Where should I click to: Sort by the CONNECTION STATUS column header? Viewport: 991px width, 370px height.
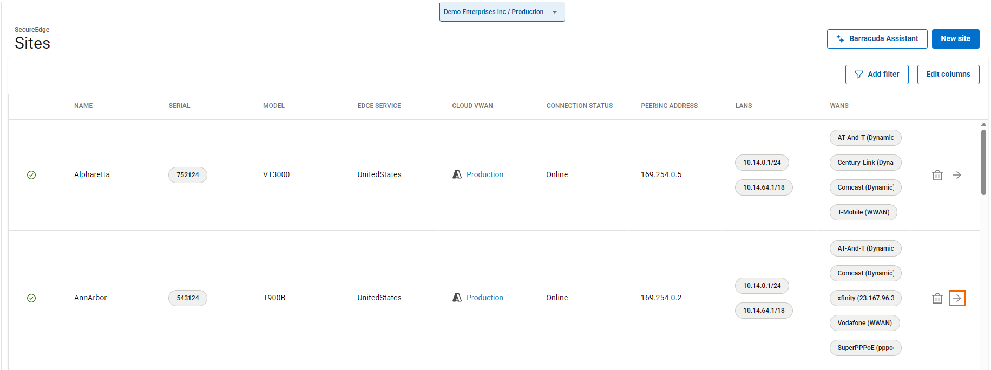tap(579, 106)
